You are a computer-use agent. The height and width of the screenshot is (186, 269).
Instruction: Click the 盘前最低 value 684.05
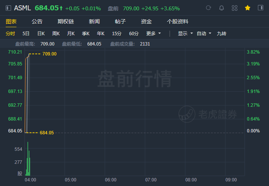point(94,44)
